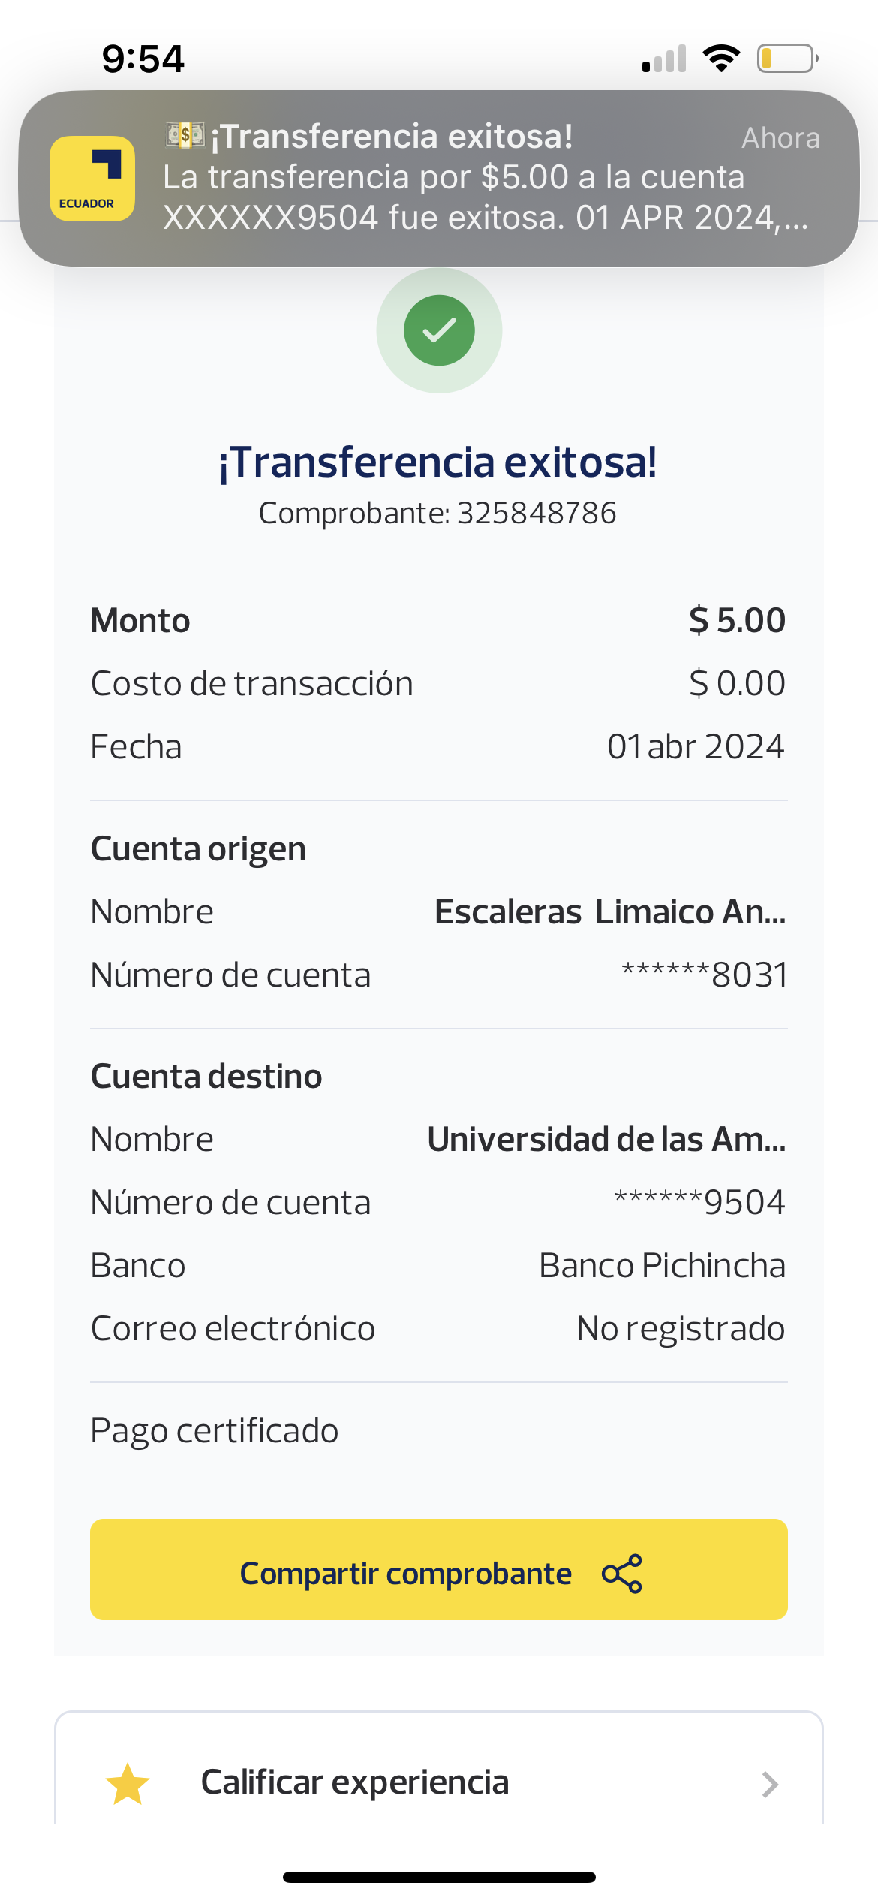Tap the yellow star icon
Image resolution: width=878 pixels, height=1901 pixels.
pos(128,1784)
